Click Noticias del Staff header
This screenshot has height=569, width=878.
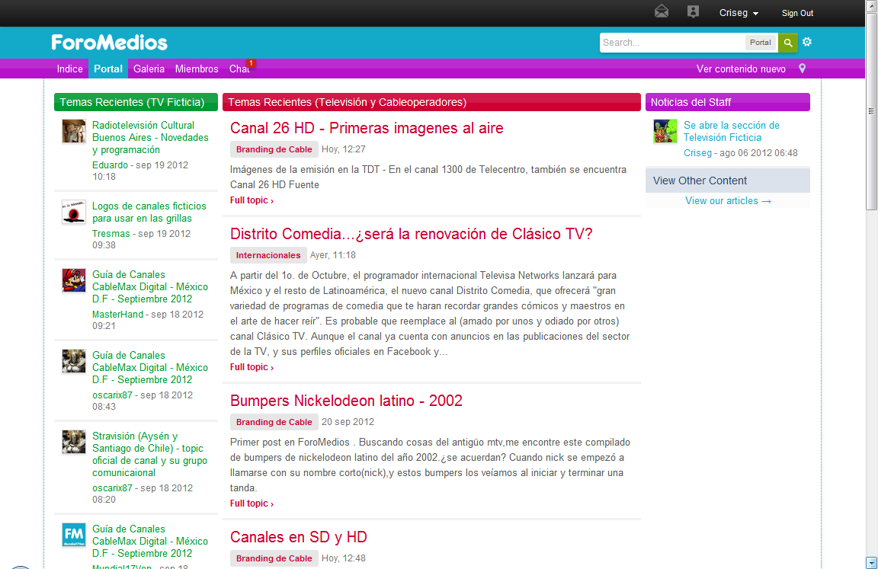[x=727, y=102]
